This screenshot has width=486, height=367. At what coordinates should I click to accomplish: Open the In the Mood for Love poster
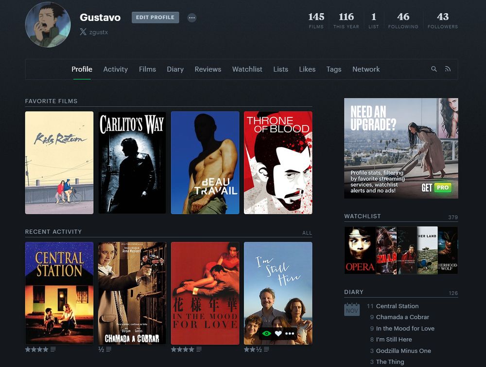205,293
